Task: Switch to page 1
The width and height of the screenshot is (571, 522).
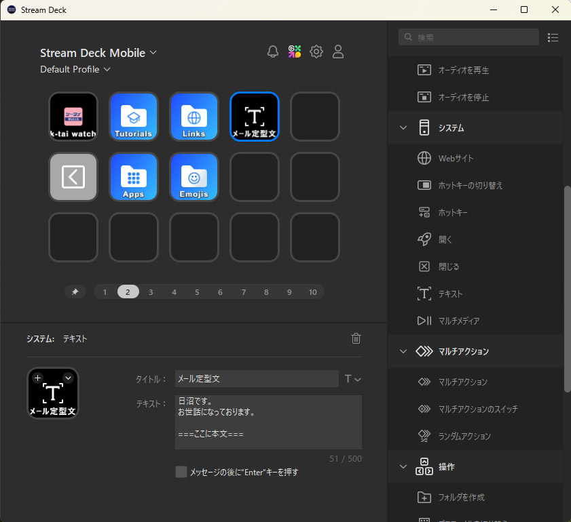Action: point(105,292)
